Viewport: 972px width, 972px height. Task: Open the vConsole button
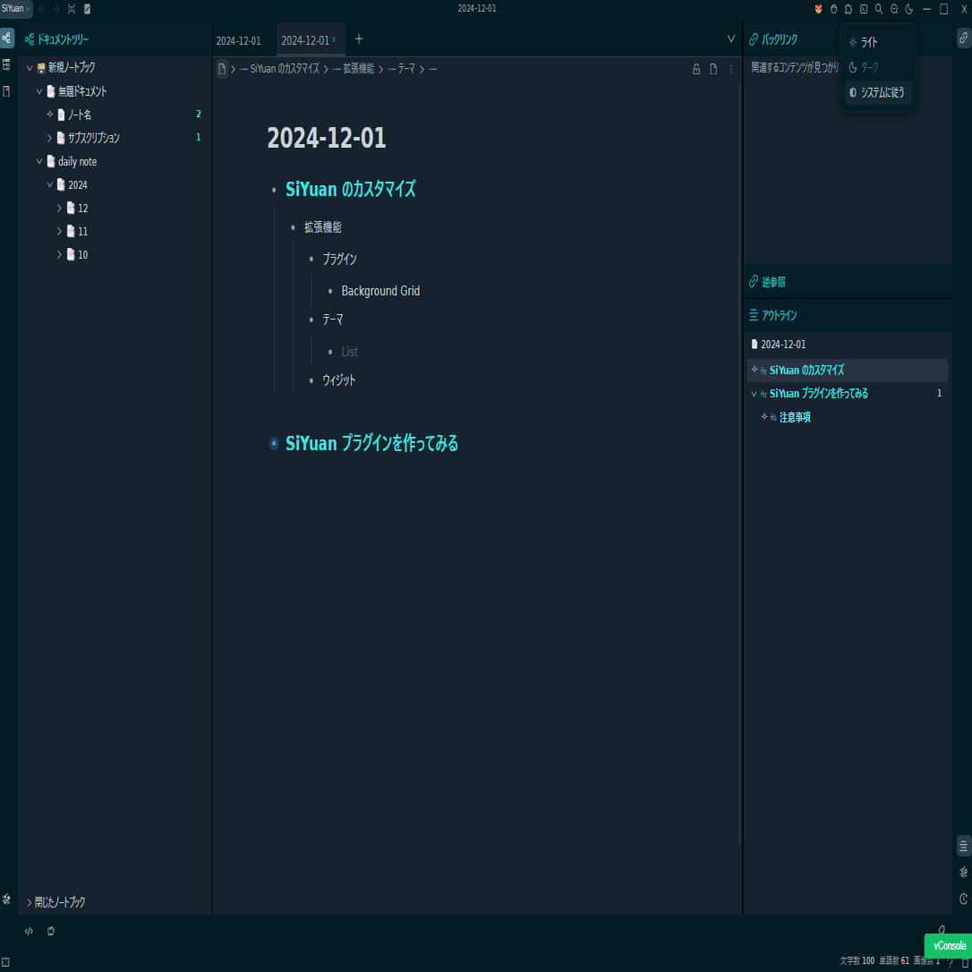click(x=949, y=946)
